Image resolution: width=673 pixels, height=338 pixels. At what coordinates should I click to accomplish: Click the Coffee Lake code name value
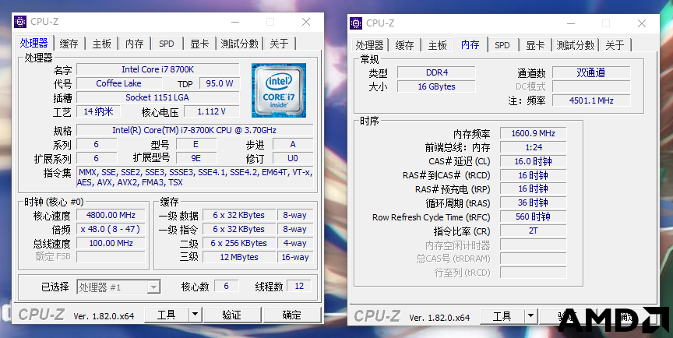[119, 83]
